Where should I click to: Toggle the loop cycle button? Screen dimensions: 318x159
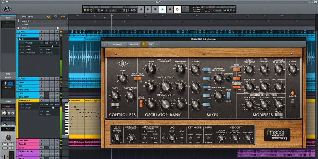(x=177, y=10)
